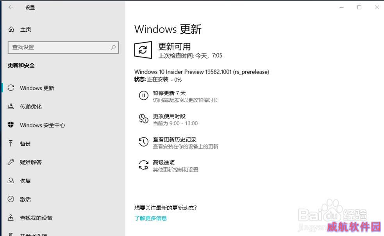This screenshot has height=236, width=384.
Task: Click the back arrow beside 设置
Action: [11, 7]
